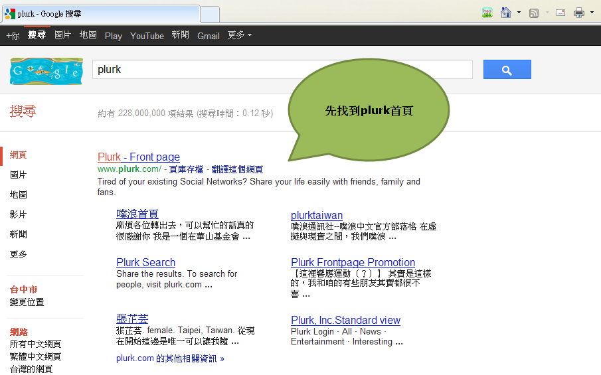Screen dimensions: 601x375
Task: Open 圖片 in the Google top bar
Action: 63,35
